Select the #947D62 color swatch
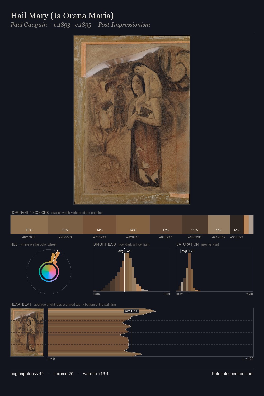 pos(219,225)
